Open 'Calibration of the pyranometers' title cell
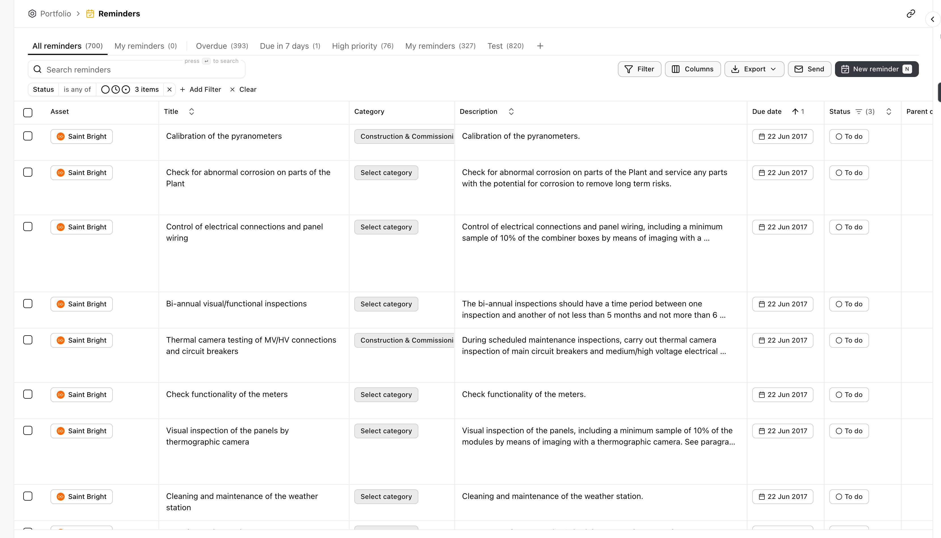Image resolution: width=941 pixels, height=538 pixels. [224, 136]
